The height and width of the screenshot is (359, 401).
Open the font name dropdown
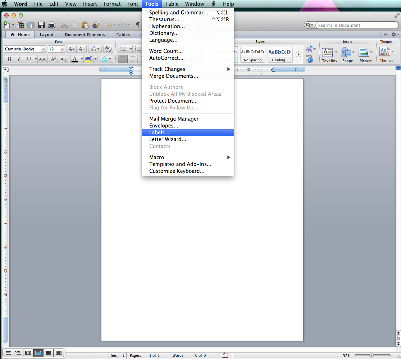click(44, 49)
